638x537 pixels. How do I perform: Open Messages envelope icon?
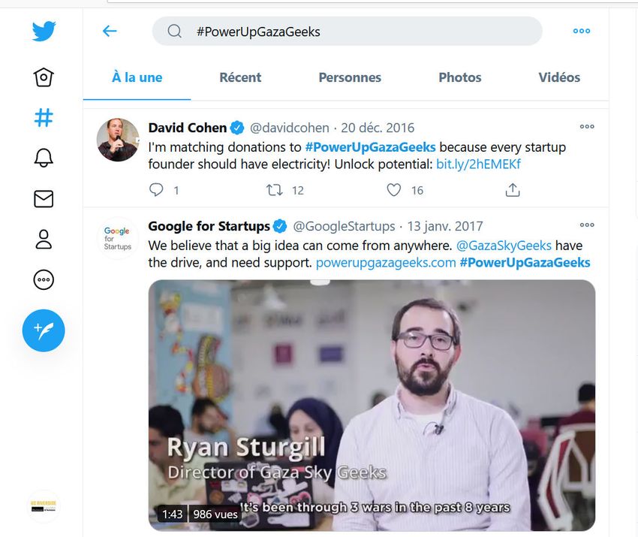tap(44, 198)
